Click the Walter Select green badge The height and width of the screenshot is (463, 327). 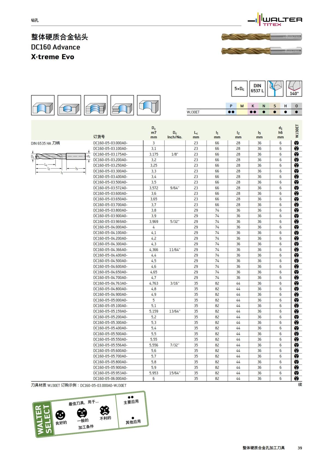(x=44, y=420)
